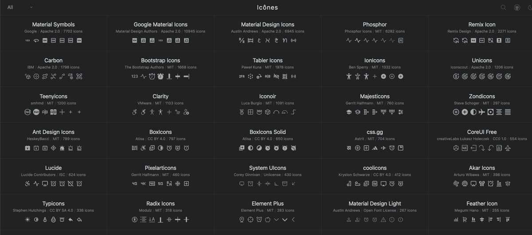Click the 2FA icon under Tabler Icons
Screen dimensions: 532x235
[x=242, y=77]
